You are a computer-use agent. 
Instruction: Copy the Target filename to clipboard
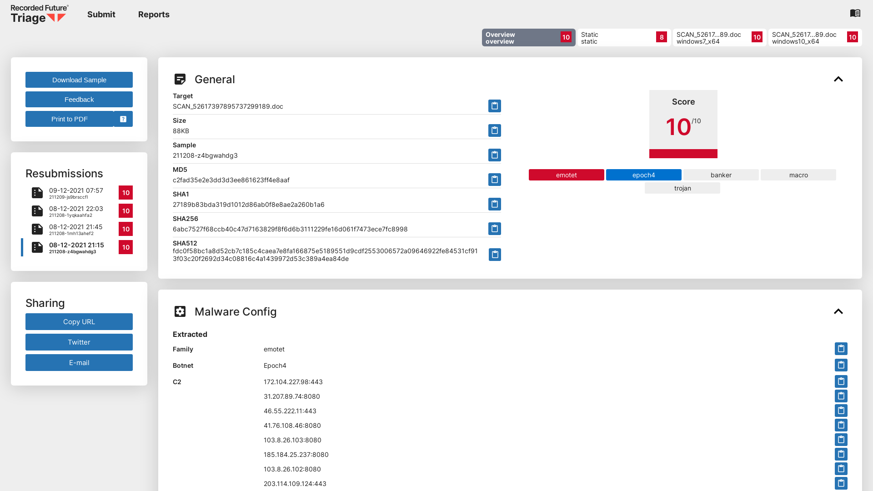495,106
